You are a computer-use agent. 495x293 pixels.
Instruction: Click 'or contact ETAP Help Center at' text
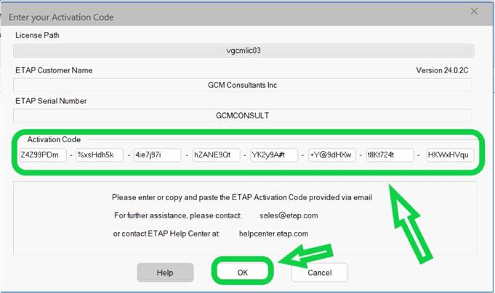(166, 234)
